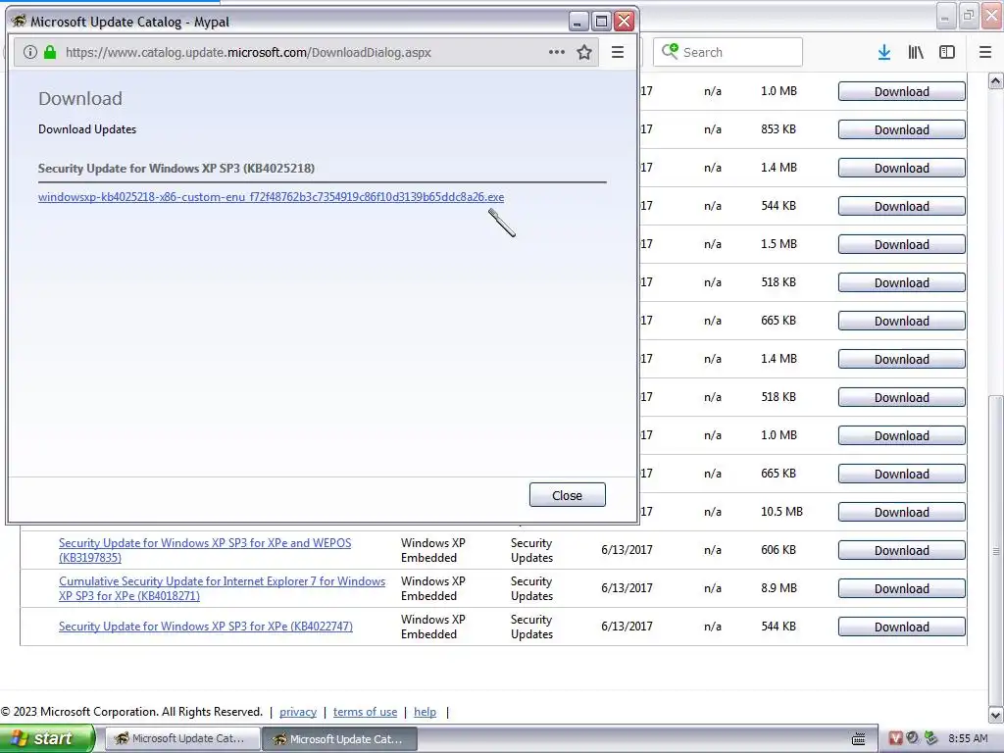Click Download for the 606 KB update
Viewport: 1004px width, 753px height.
pyautogui.click(x=902, y=550)
